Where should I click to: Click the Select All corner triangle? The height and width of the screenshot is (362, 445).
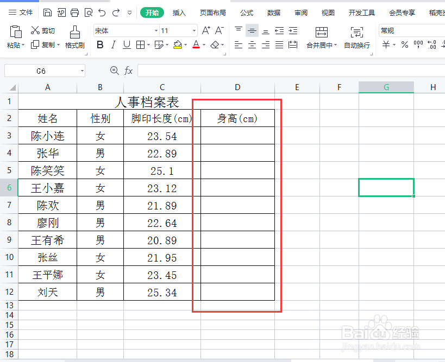tap(12, 87)
